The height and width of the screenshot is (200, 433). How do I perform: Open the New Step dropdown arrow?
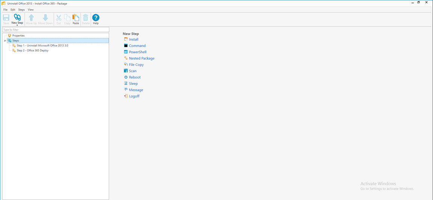pyautogui.click(x=17, y=25)
